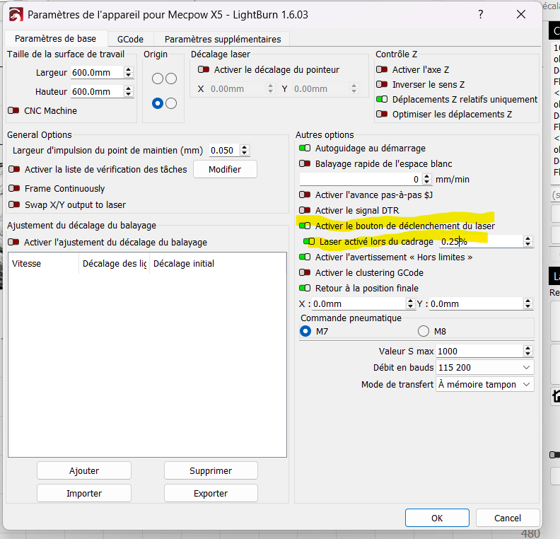This screenshot has height=539, width=560.
Task: Select the M8 radio button
Action: click(x=424, y=331)
